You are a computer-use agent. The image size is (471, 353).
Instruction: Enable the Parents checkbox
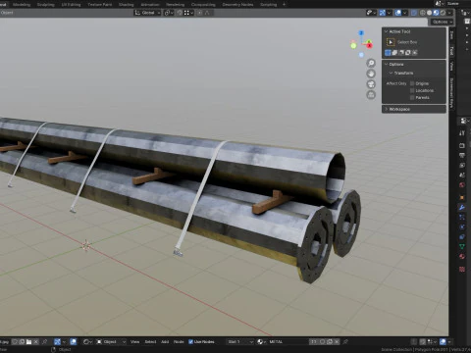point(412,97)
